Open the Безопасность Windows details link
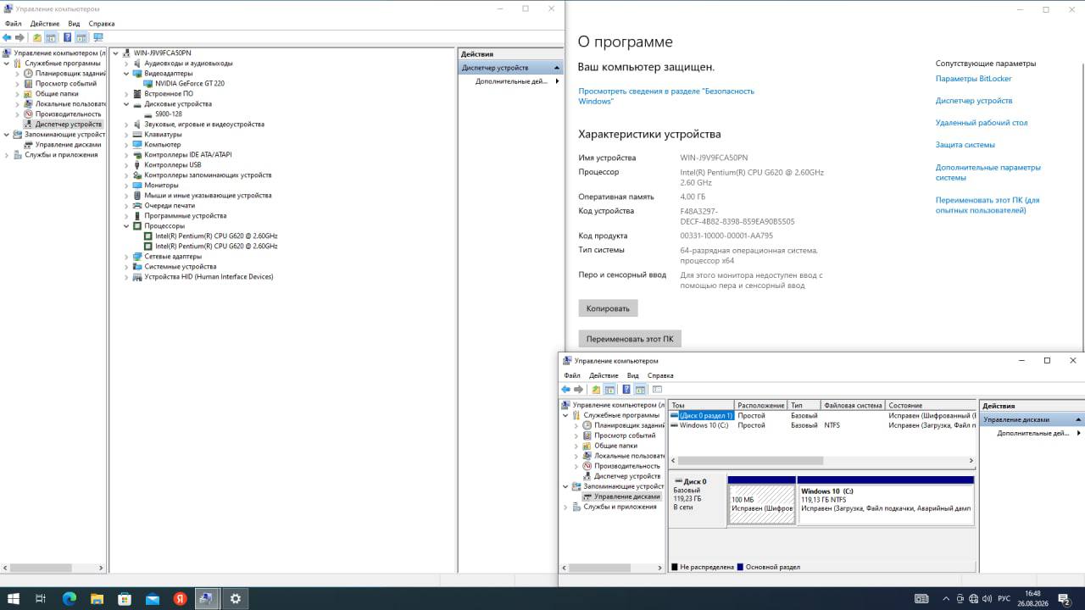 (666, 96)
